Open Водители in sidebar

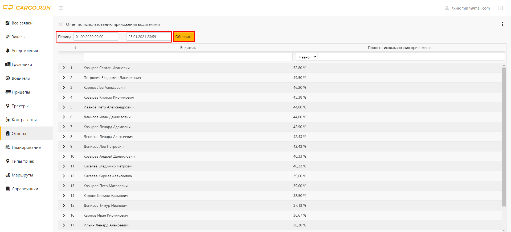27,78
